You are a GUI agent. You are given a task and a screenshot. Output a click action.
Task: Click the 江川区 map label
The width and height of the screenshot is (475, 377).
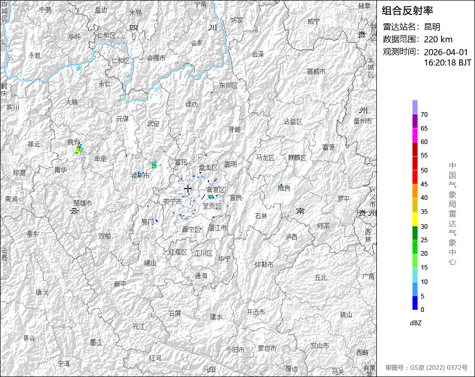pyautogui.click(x=203, y=253)
